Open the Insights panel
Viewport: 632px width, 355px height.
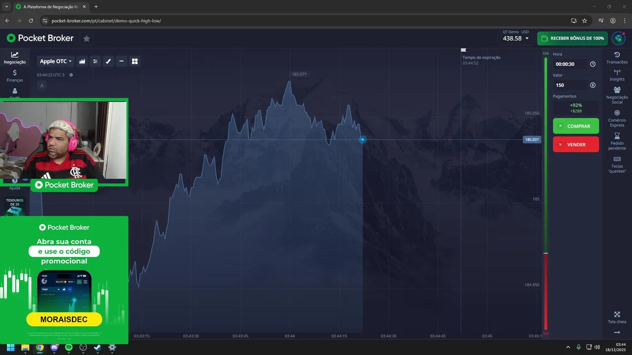[617, 75]
